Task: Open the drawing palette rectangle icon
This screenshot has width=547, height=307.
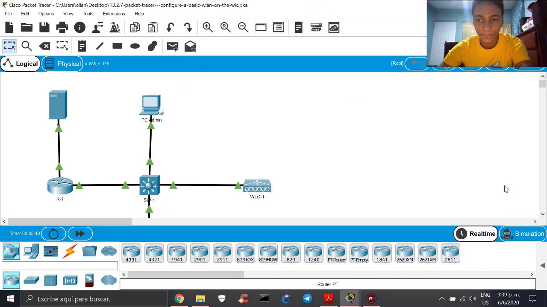Action: pos(261,28)
